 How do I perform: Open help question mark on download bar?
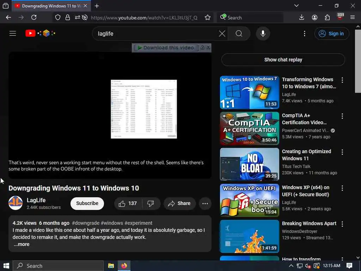pyautogui.click(x=202, y=47)
